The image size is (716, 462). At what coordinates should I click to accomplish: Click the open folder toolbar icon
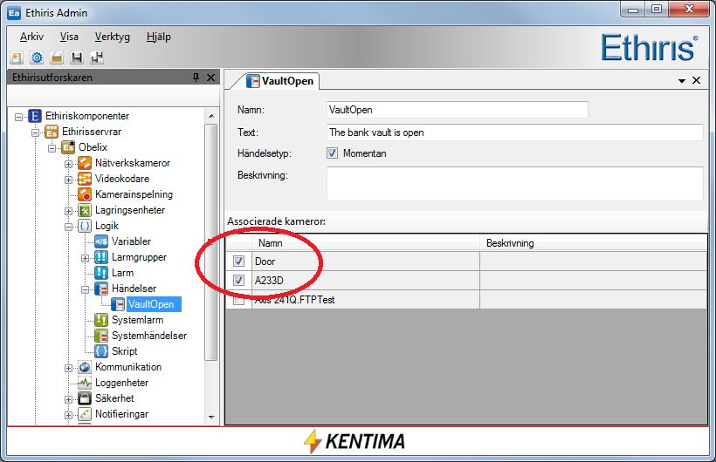click(x=57, y=58)
